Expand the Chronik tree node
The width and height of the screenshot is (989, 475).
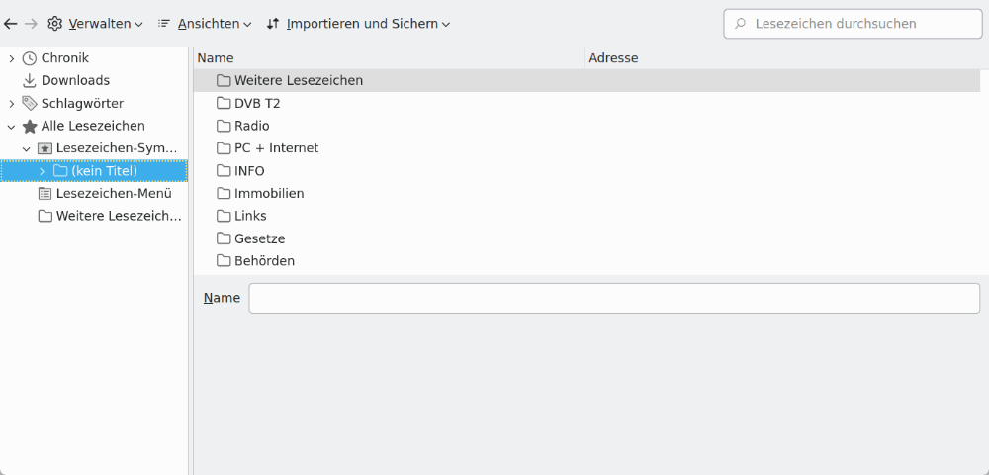pos(12,58)
